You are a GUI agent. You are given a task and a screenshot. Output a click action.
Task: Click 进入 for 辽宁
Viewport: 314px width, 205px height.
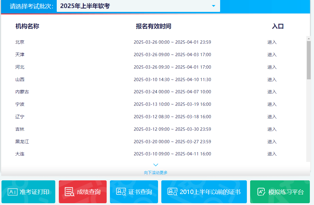click(272, 117)
